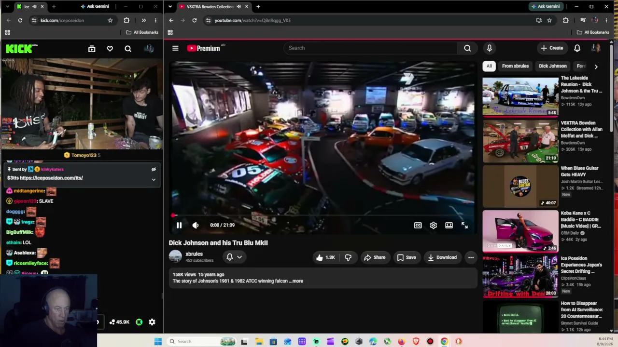The height and width of the screenshot is (347, 618).
Task: Seek on the red video progress bar
Action: pyautogui.click(x=323, y=215)
